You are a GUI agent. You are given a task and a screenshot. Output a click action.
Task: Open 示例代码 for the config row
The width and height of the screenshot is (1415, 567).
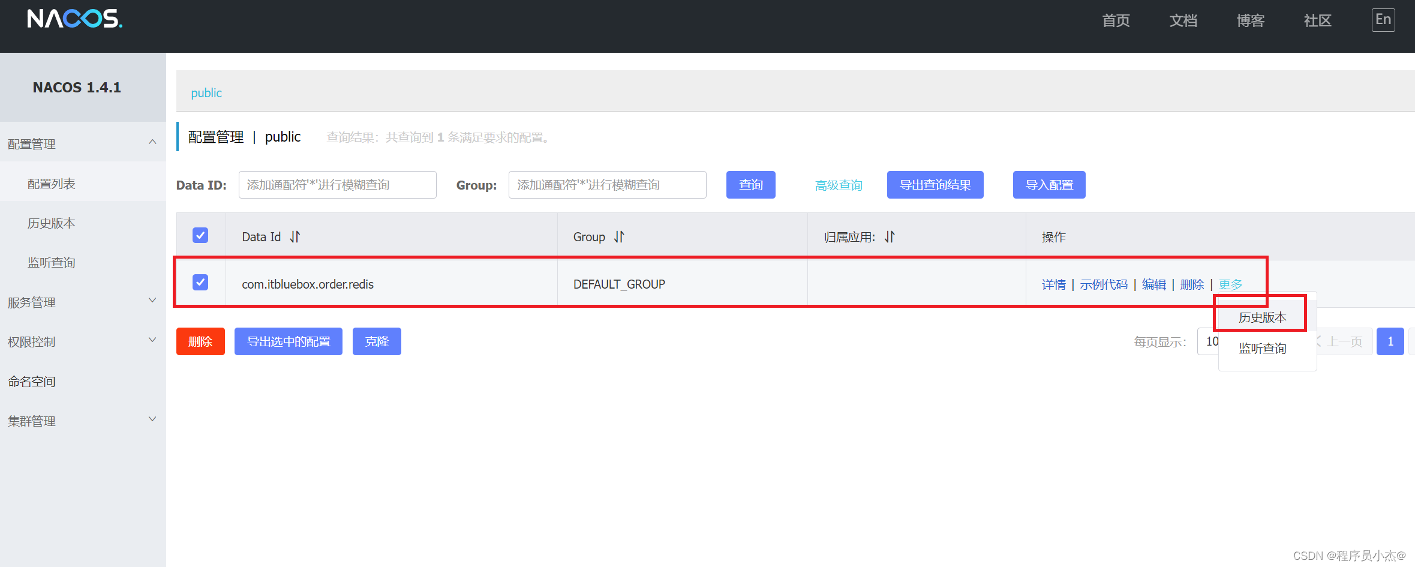pos(1104,284)
